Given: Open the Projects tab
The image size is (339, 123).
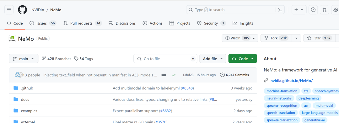Looking at the screenshot, I should tap(180, 23).
